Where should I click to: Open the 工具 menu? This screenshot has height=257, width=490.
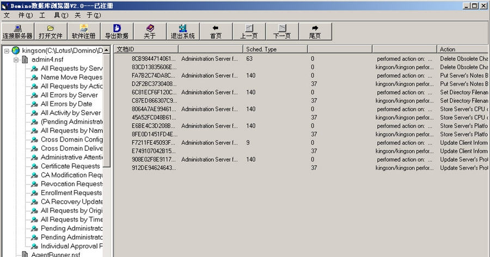(53, 15)
